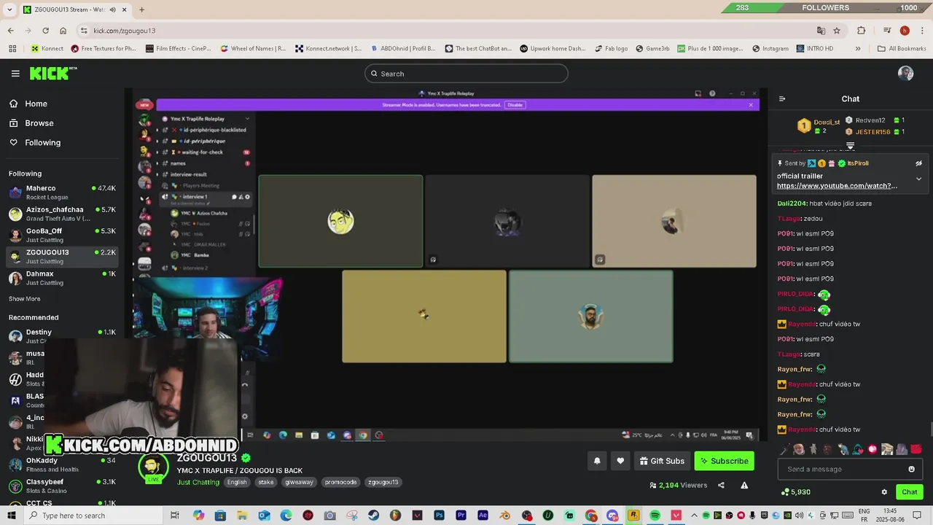Image resolution: width=933 pixels, height=525 pixels.
Task: Select the promocode tag
Action: (x=340, y=483)
